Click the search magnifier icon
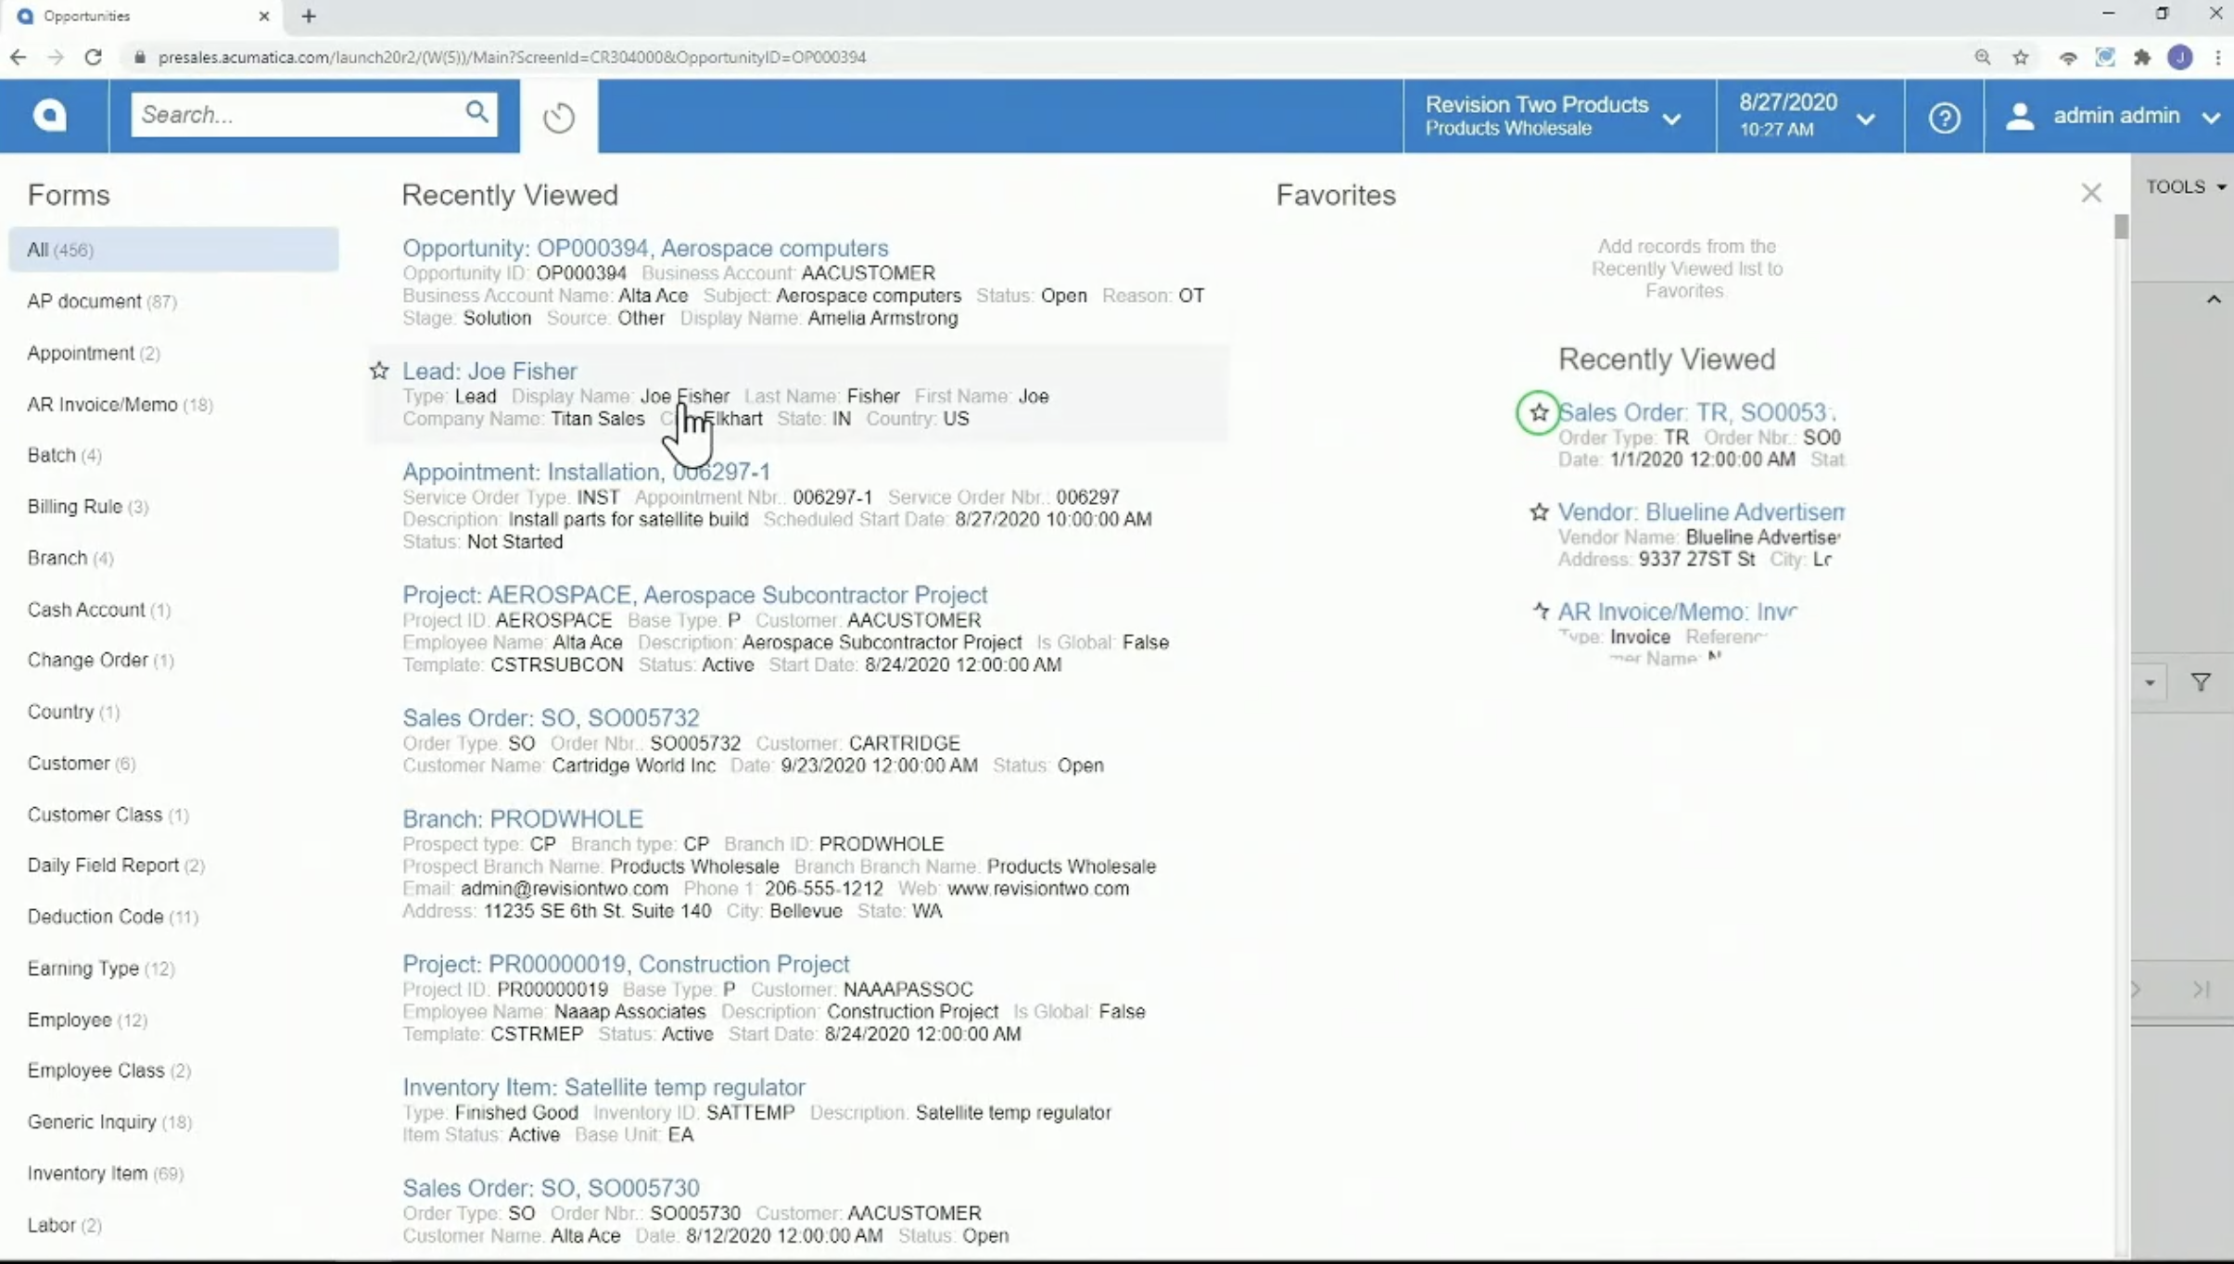 (x=476, y=113)
